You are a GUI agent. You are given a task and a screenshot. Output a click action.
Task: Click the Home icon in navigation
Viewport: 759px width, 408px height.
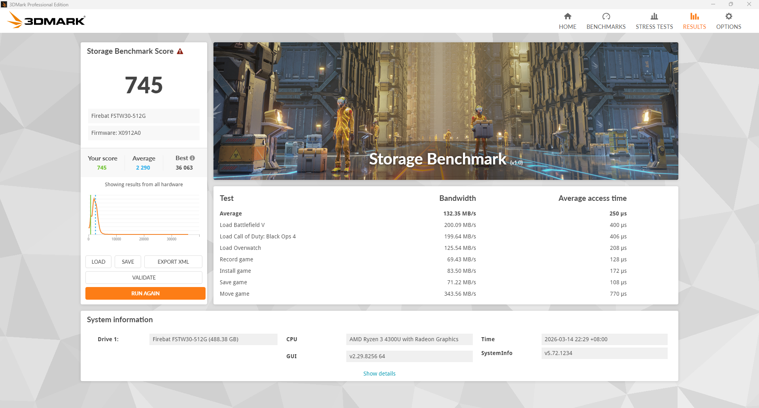(567, 16)
